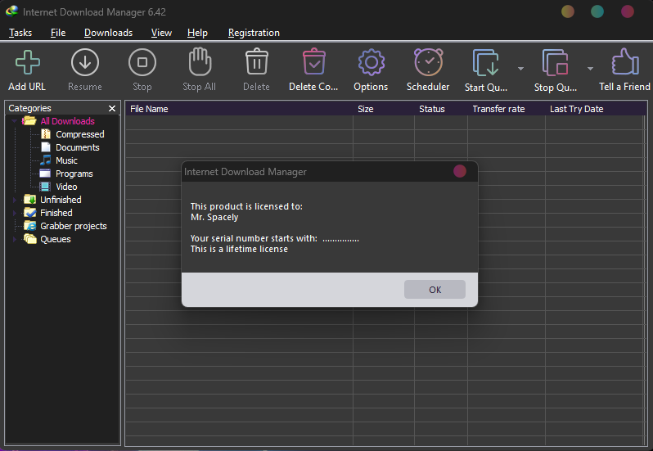
Task: Click the Compressed category icon
Action: coord(46,134)
